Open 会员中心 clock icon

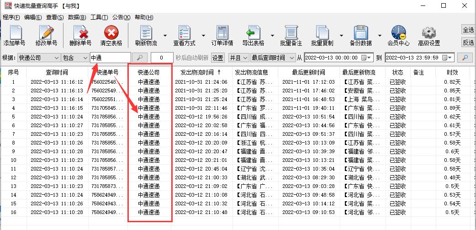tap(398, 35)
